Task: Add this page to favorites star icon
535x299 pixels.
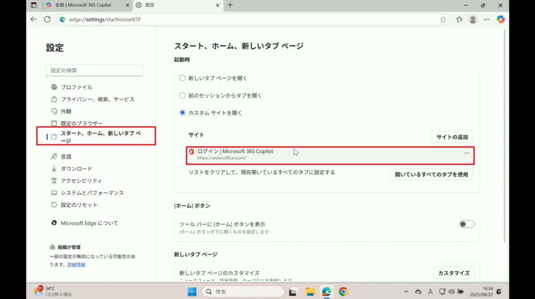Action: pos(443,19)
